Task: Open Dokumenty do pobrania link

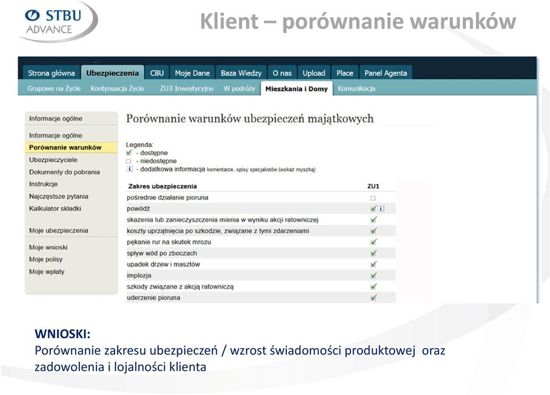Action: (x=64, y=172)
